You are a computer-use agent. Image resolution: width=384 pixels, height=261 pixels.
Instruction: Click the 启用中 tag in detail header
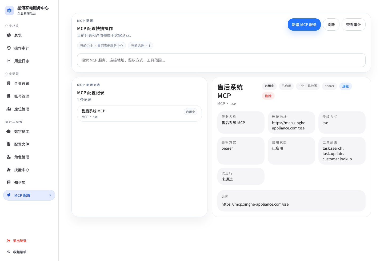(269, 86)
